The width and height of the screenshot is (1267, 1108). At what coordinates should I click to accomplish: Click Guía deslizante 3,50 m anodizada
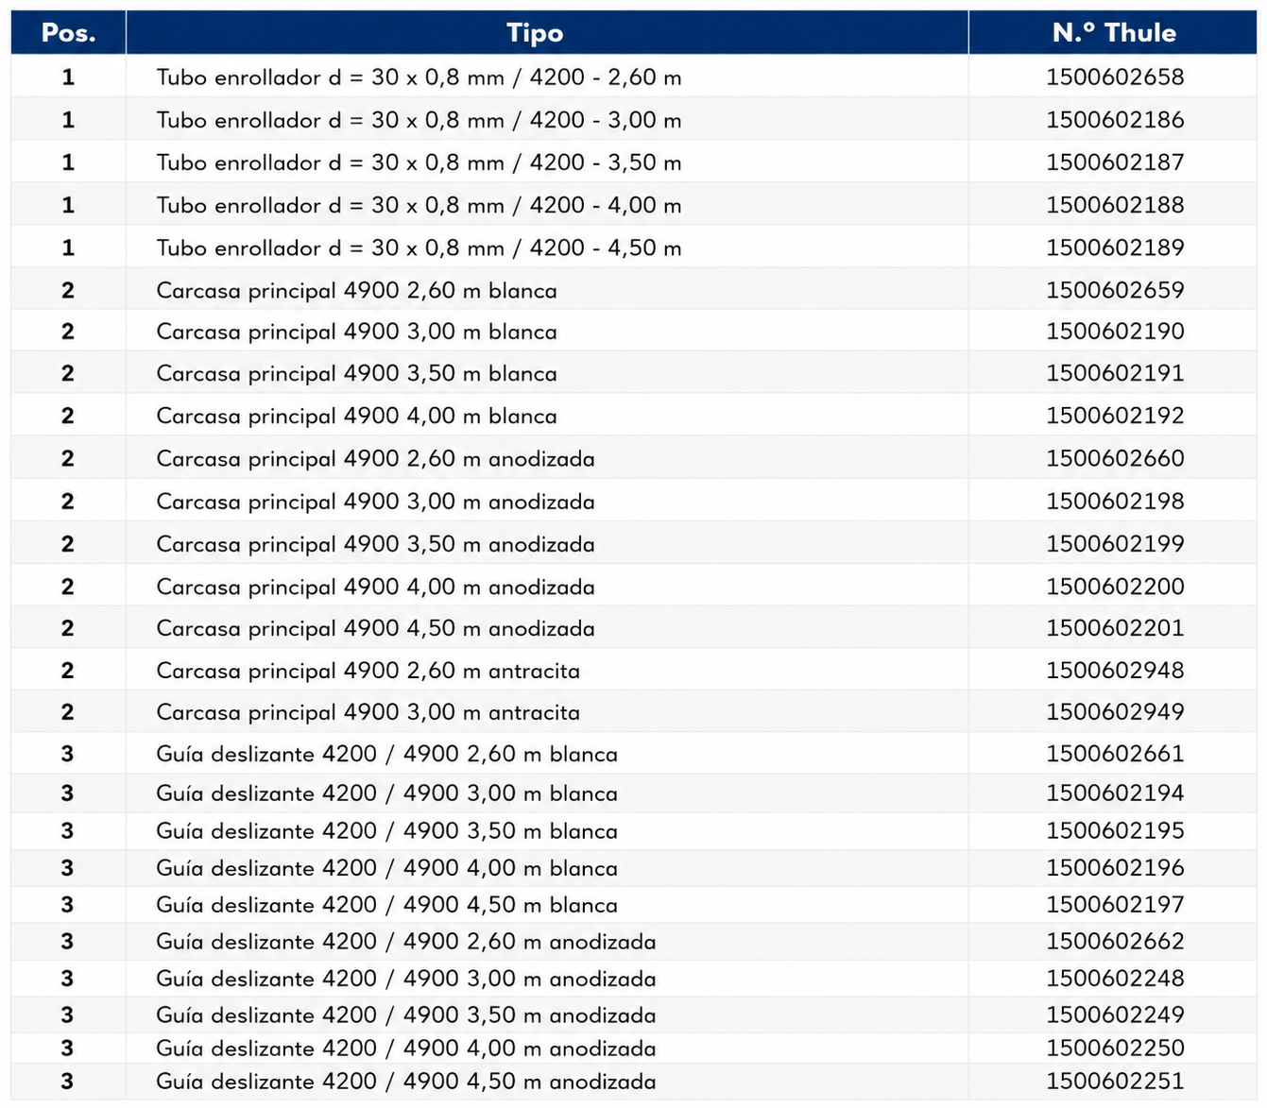pyautogui.click(x=406, y=1016)
